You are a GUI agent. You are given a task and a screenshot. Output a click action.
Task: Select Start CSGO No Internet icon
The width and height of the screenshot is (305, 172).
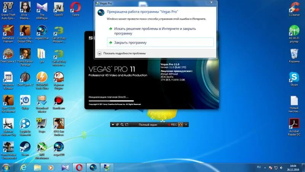pos(8,104)
